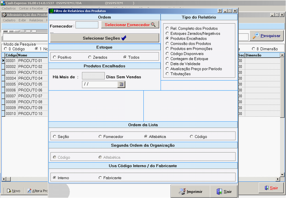Screen dimensions: 286x198
Task: Select Estoques Zerados/Negativos report type
Action: pyautogui.click(x=168, y=33)
